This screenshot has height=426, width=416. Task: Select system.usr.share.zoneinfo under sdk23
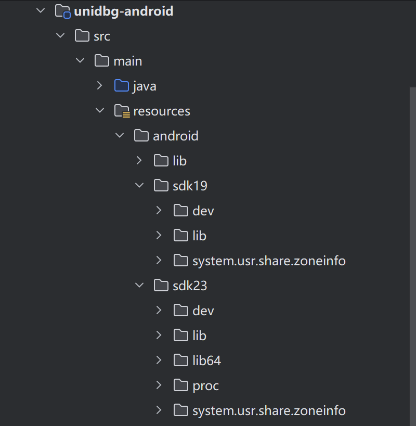click(269, 410)
